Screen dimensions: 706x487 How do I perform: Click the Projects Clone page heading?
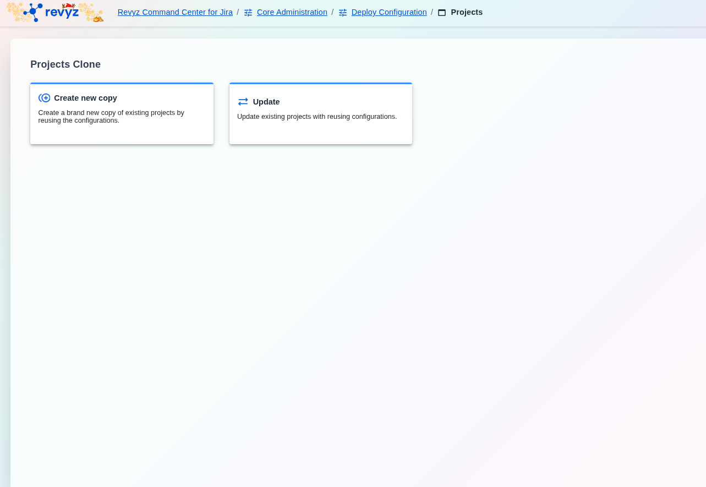coord(65,64)
